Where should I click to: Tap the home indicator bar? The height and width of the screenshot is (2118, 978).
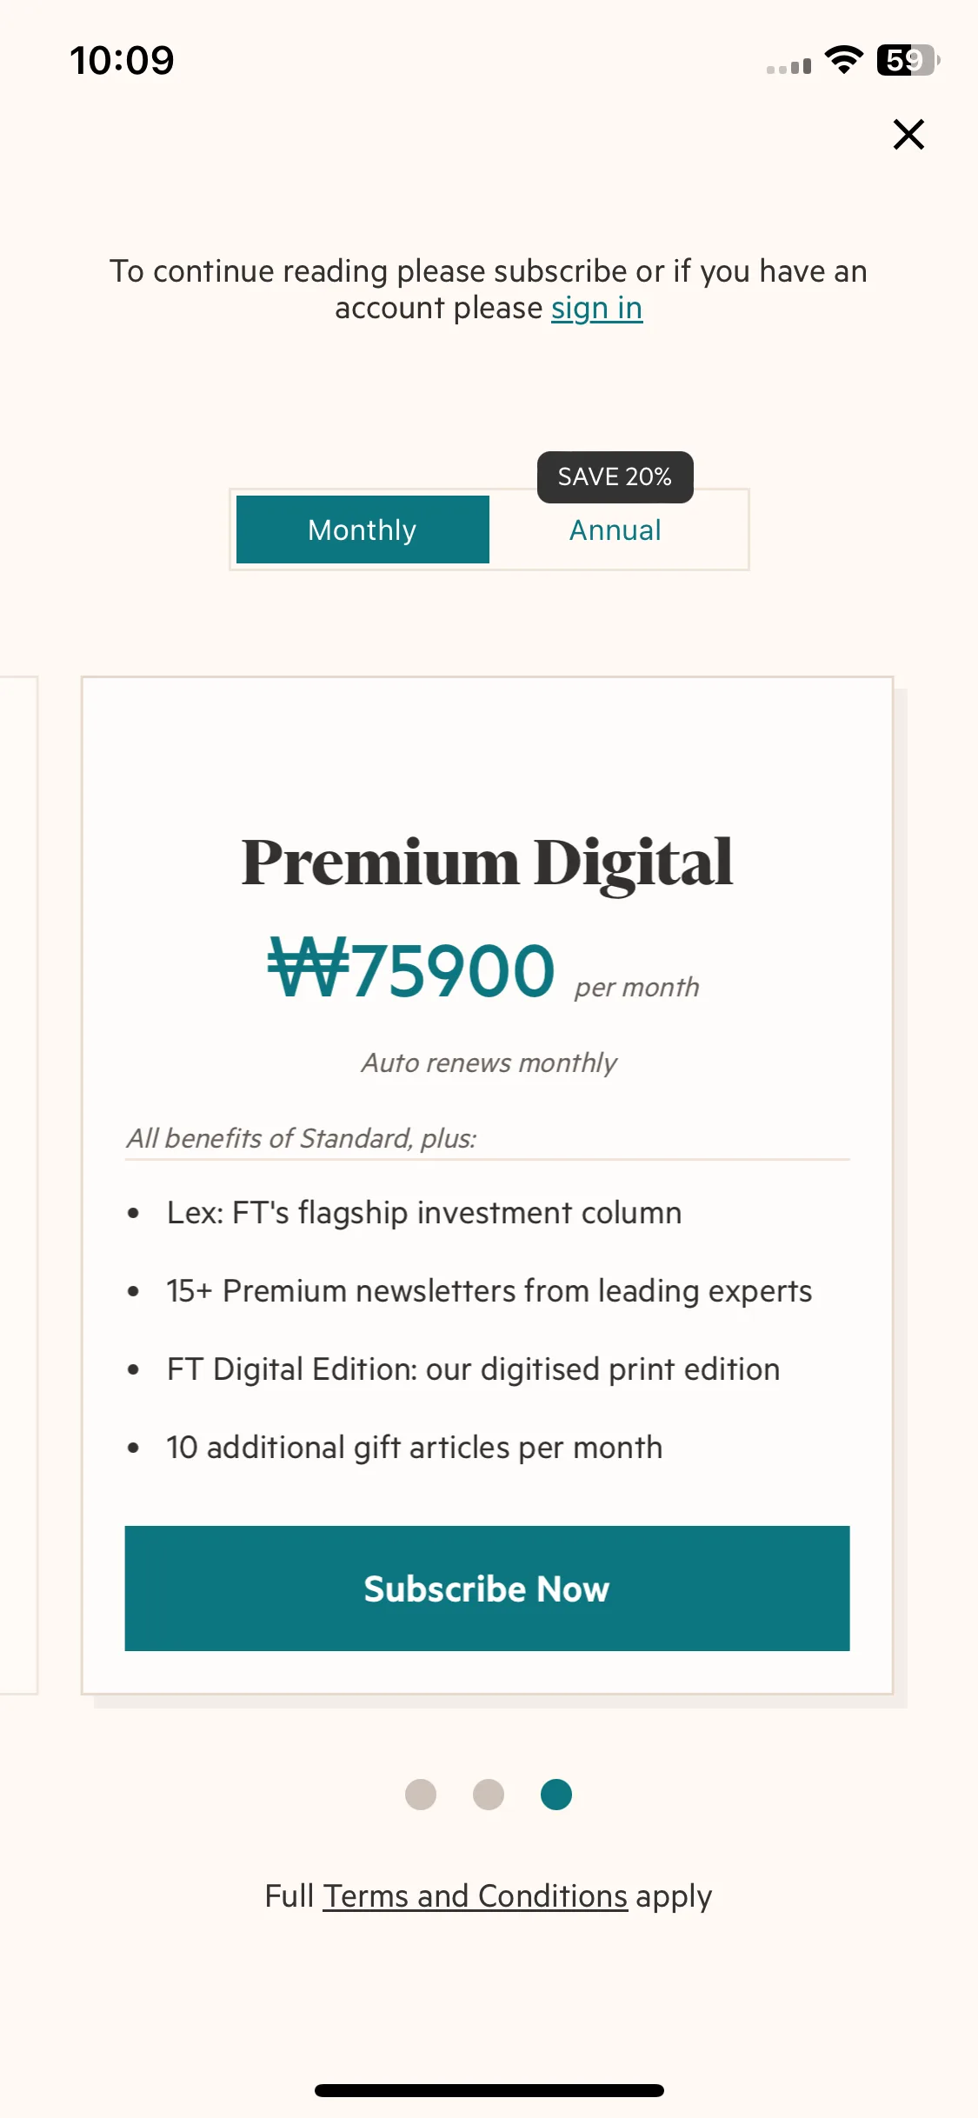pyautogui.click(x=489, y=2090)
